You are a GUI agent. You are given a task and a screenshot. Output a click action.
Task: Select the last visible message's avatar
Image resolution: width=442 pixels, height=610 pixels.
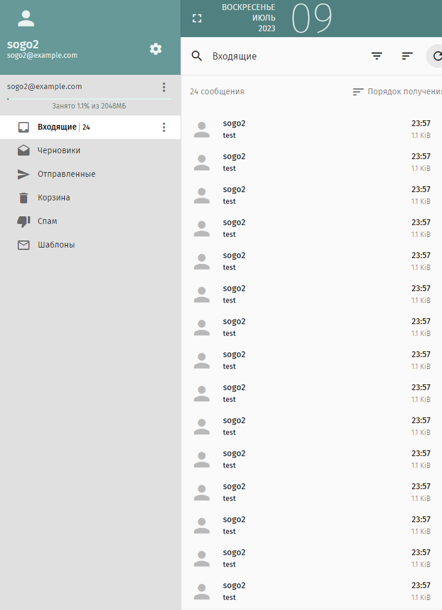click(202, 592)
